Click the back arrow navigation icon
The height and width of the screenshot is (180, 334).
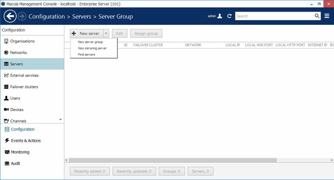[x=10, y=16]
